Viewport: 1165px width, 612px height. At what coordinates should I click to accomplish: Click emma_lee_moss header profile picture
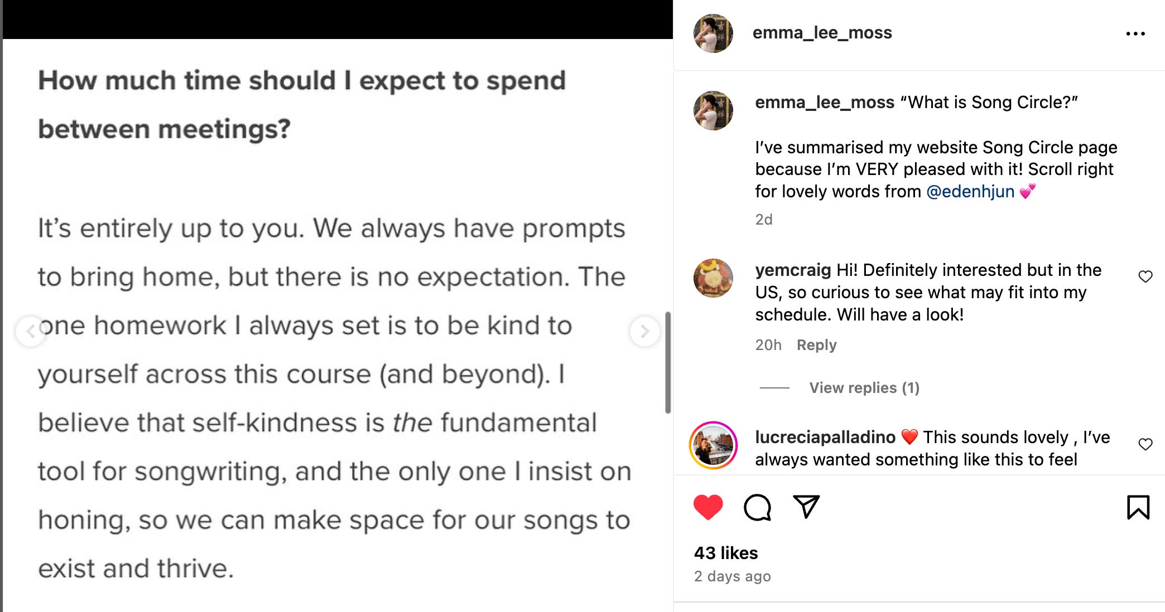pos(713,33)
